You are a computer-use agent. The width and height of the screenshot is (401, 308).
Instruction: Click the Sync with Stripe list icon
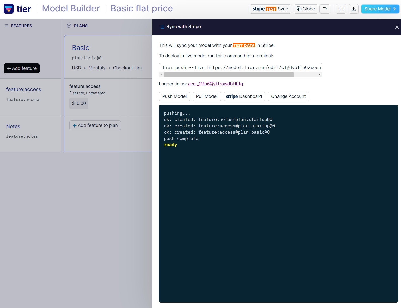162,27
